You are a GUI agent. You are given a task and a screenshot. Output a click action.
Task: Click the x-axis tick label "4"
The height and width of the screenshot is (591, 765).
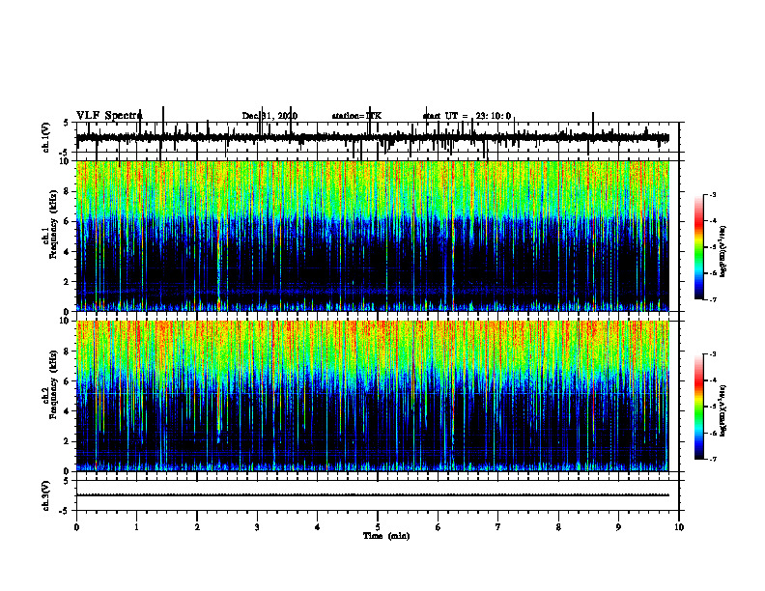pos(318,527)
